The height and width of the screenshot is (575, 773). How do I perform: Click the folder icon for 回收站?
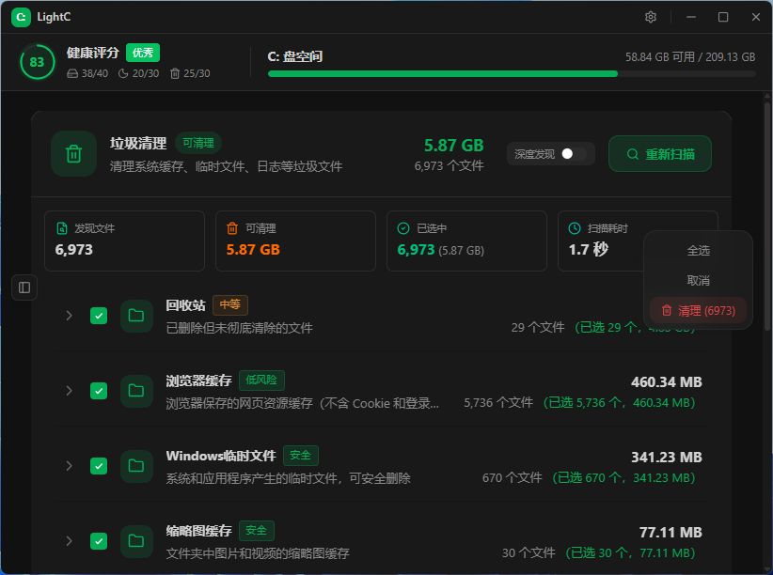[136, 316]
